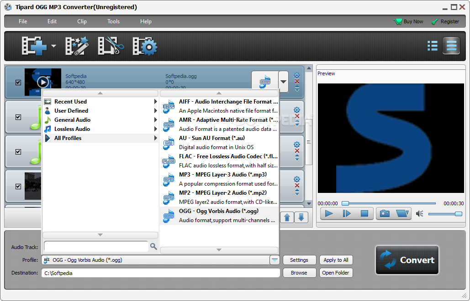Viewport: 470px width, 301px height.
Task: Expand User Defined profile category
Action: [x=100, y=111]
